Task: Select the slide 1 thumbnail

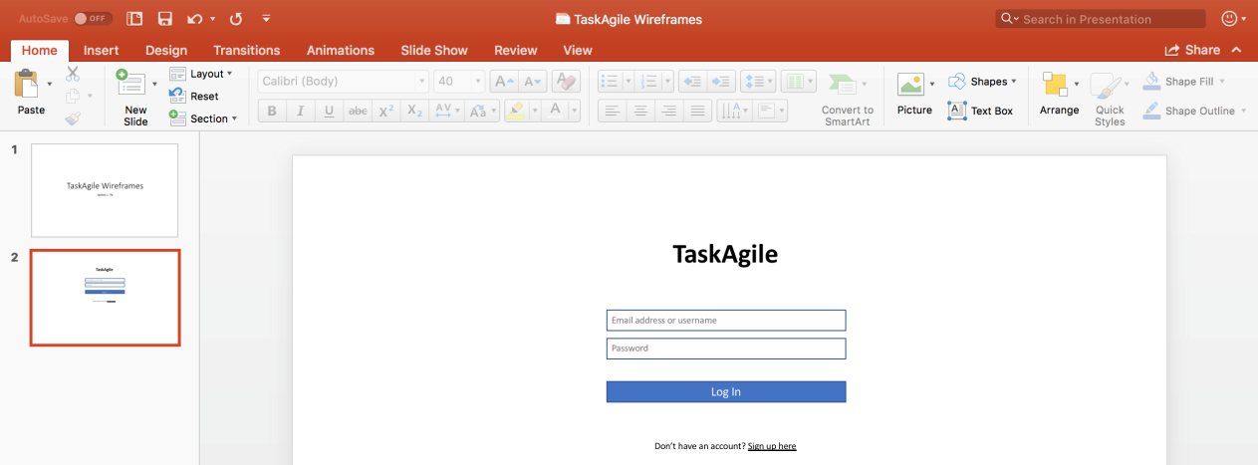Action: pyautogui.click(x=105, y=190)
